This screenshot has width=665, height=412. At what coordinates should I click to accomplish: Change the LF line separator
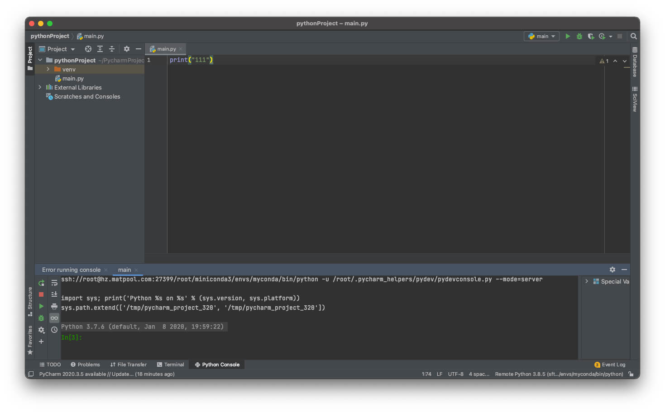440,374
